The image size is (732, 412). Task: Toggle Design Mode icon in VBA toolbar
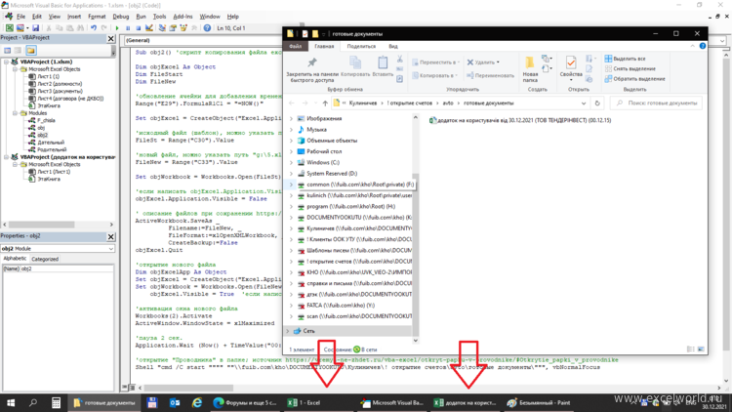click(x=149, y=28)
